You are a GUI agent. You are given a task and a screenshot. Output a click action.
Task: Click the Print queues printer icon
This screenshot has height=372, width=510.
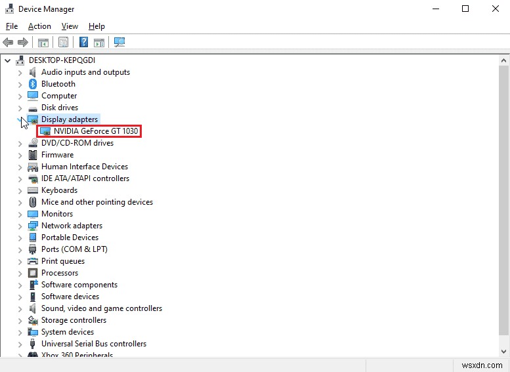pyautogui.click(x=33, y=261)
